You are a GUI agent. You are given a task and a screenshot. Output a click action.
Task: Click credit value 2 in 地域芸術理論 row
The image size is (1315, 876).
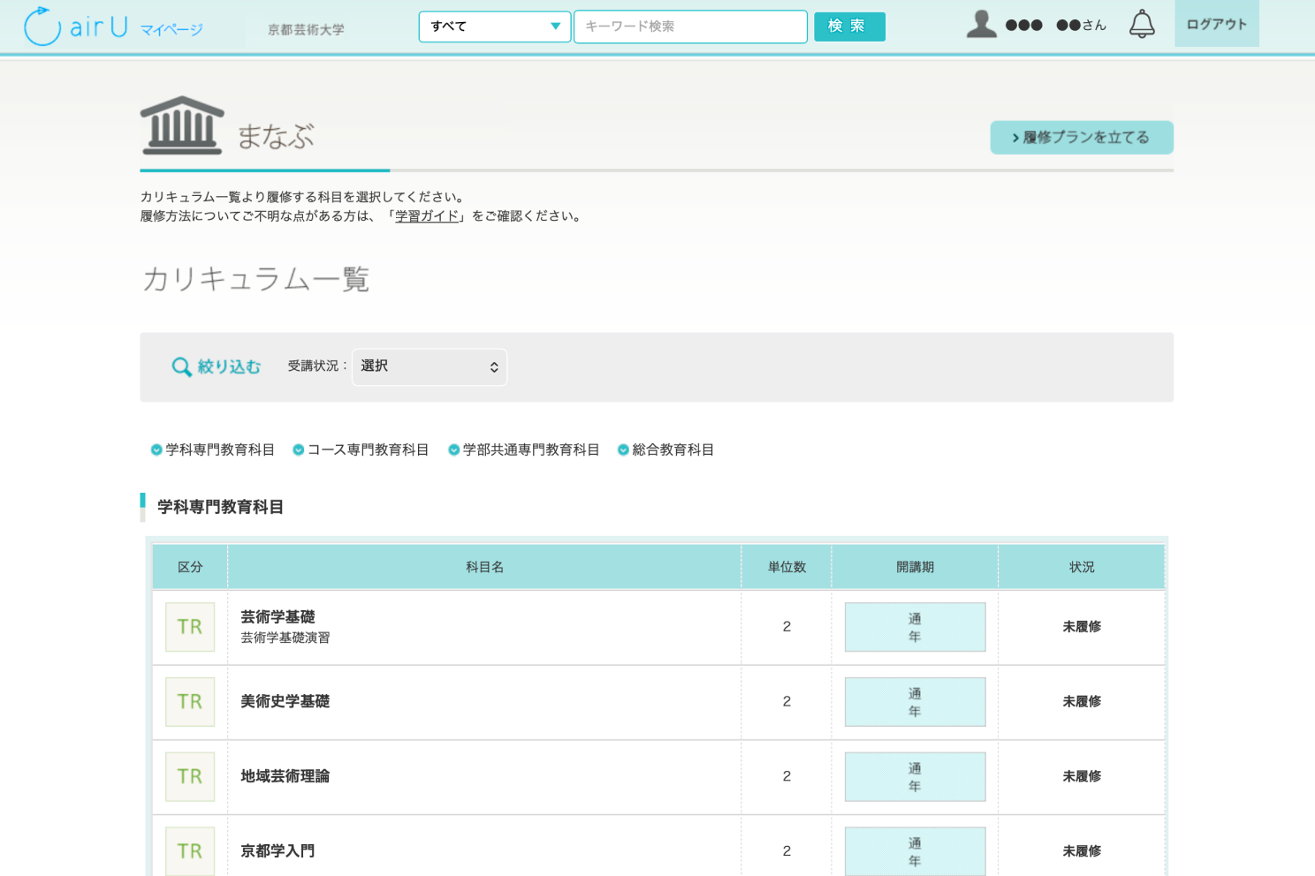click(x=787, y=777)
